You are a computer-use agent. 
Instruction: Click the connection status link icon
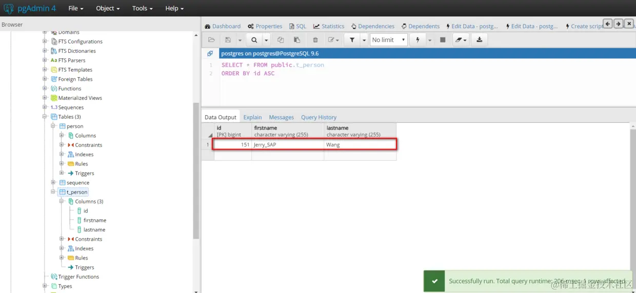[210, 53]
